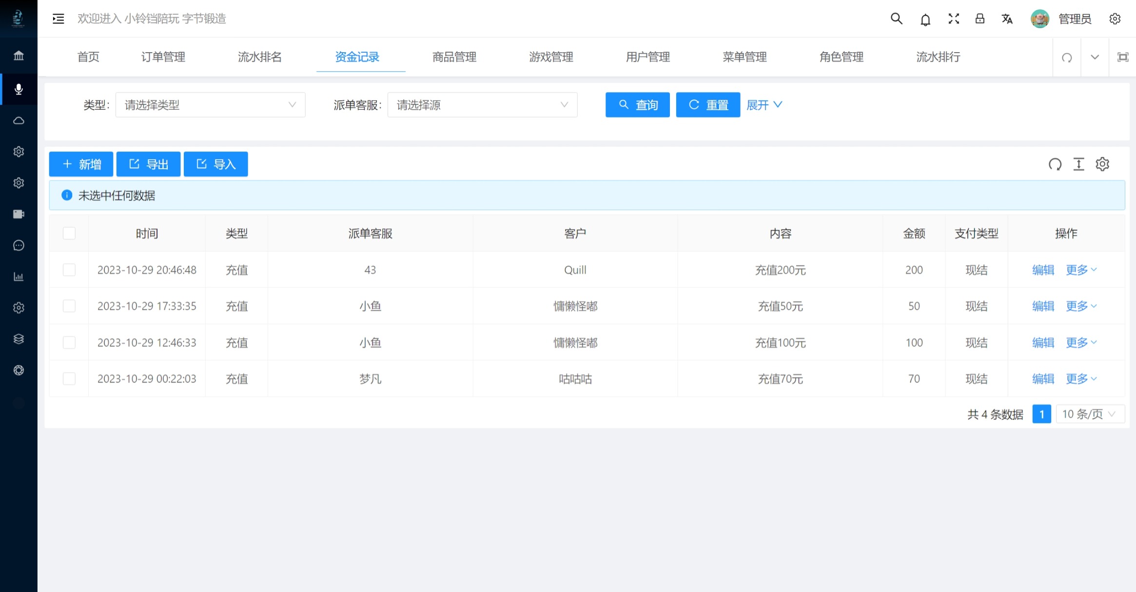The width and height of the screenshot is (1136, 592).
Task: Switch to the 订单管理 tab
Action: pos(163,57)
